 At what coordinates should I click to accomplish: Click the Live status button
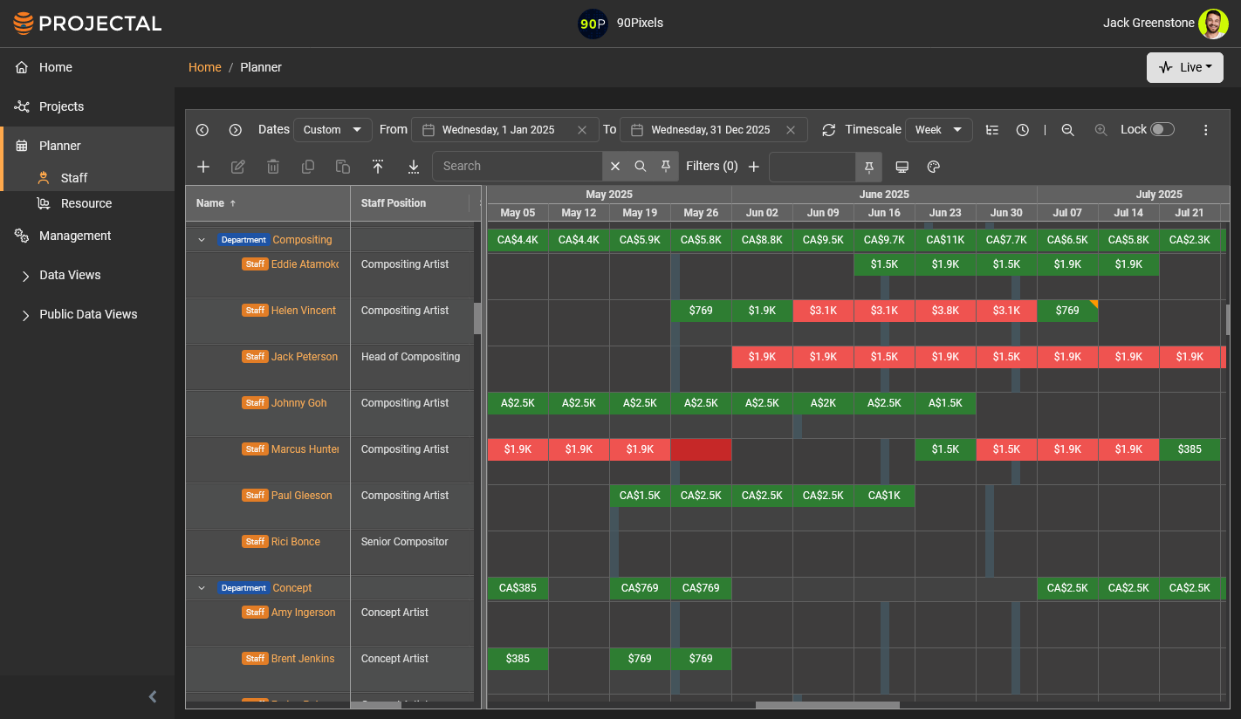pos(1184,67)
